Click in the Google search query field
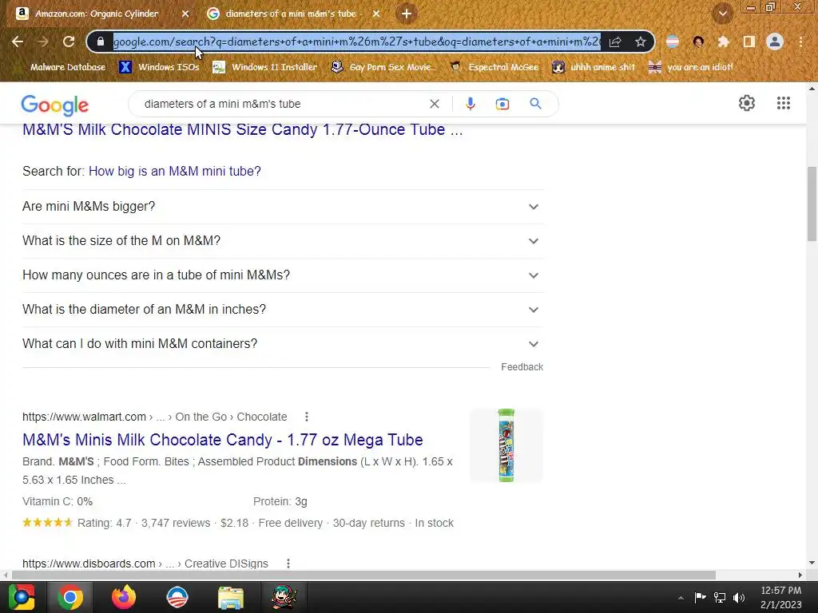This screenshot has width=818, height=613. pyautogui.click(x=282, y=104)
